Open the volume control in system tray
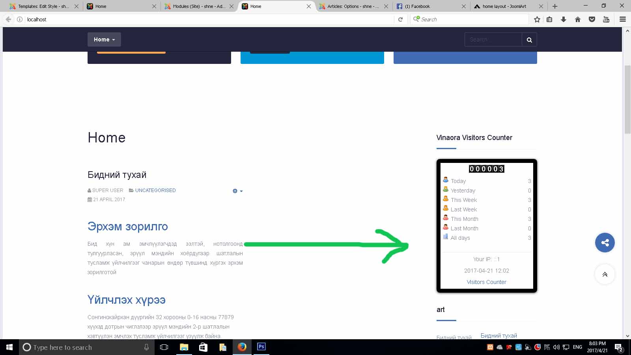This screenshot has height=355, width=631. coord(556,347)
